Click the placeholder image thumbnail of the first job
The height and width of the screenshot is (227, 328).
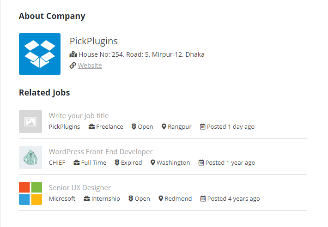tap(30, 121)
